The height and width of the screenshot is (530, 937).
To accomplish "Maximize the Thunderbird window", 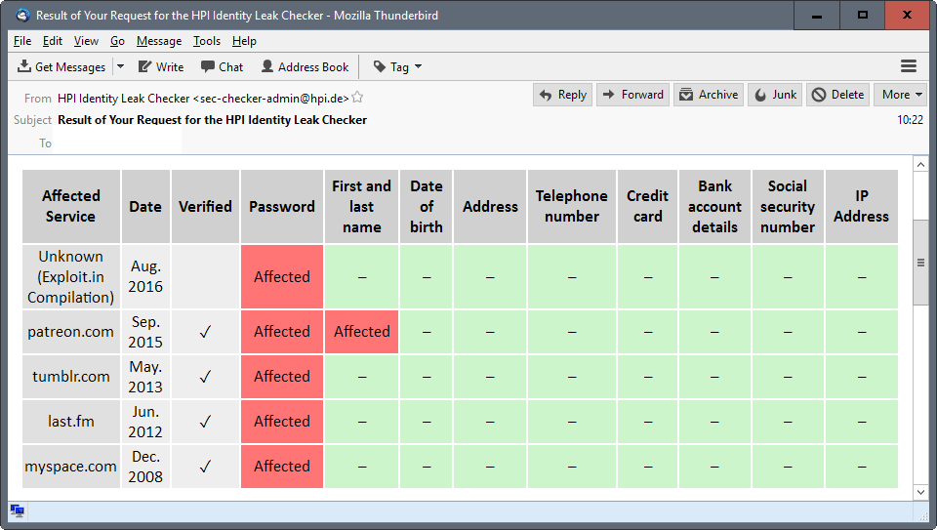I will pyautogui.click(x=862, y=15).
